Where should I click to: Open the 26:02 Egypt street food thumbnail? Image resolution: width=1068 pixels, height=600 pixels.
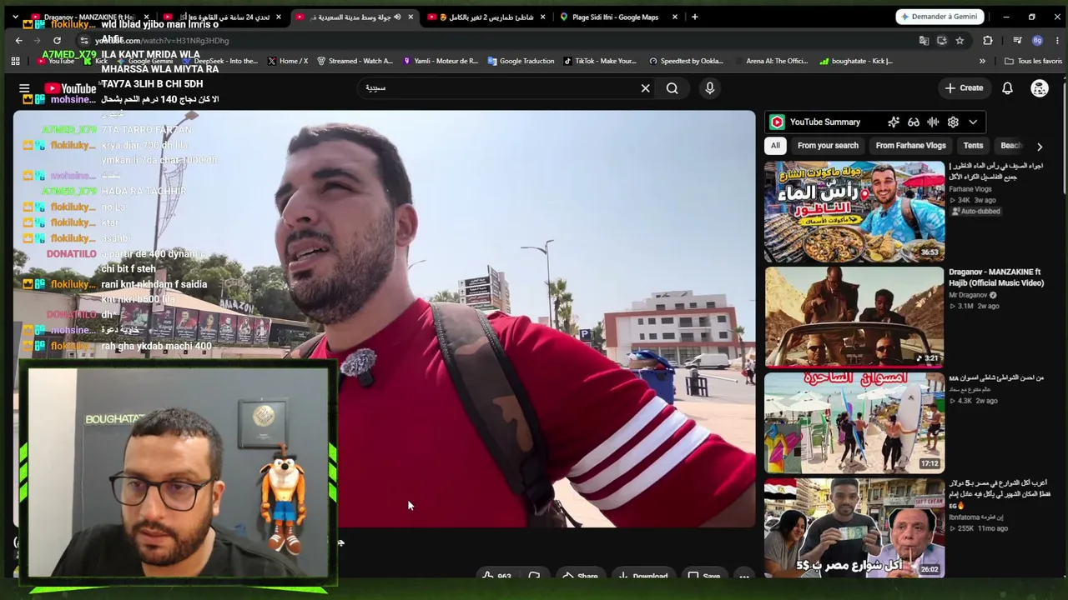click(854, 528)
